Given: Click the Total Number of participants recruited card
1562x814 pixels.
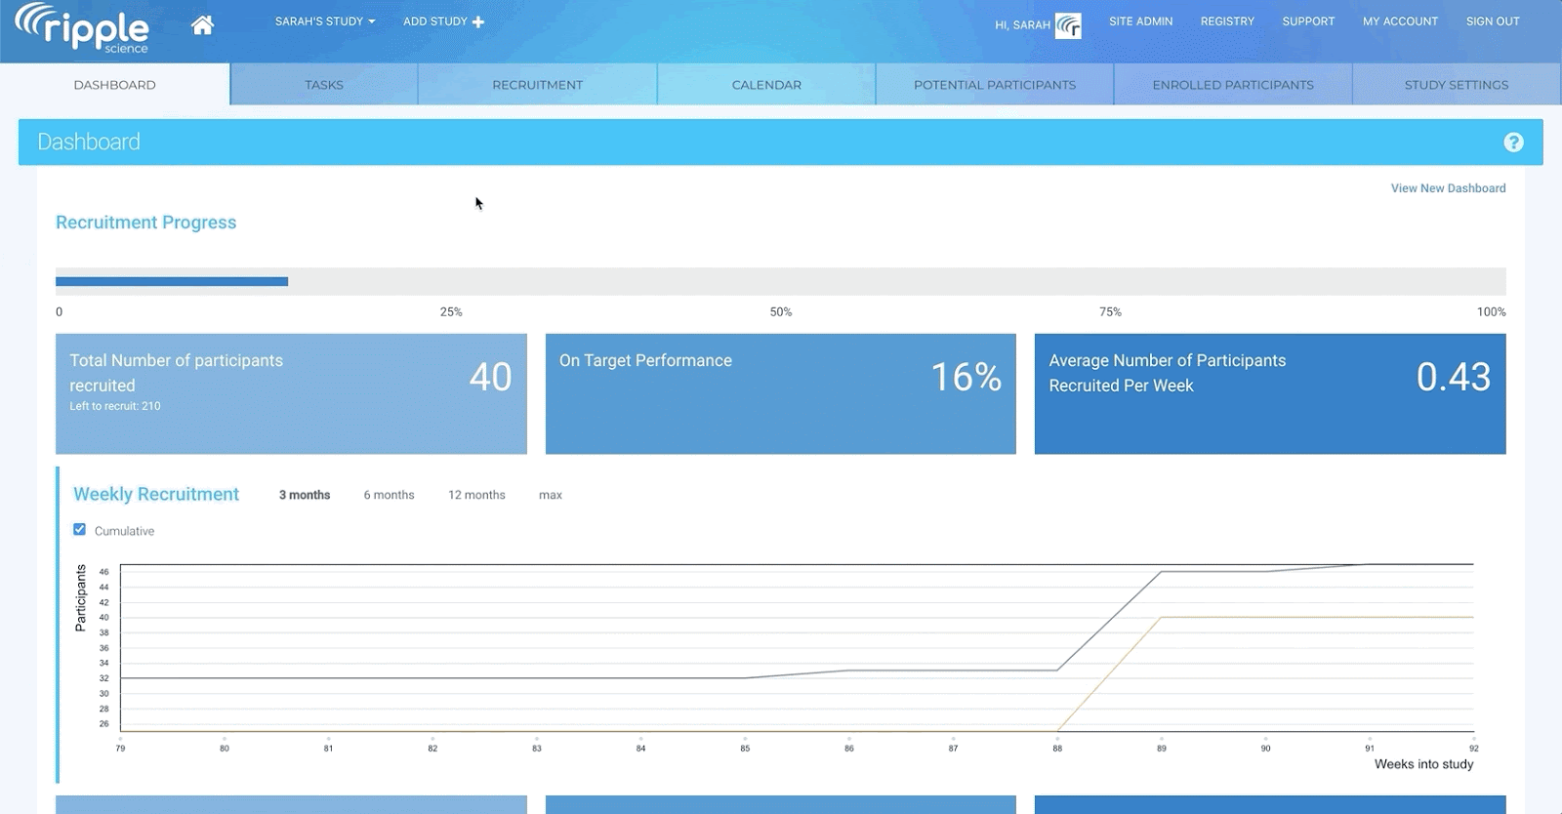Looking at the screenshot, I should click(x=291, y=393).
